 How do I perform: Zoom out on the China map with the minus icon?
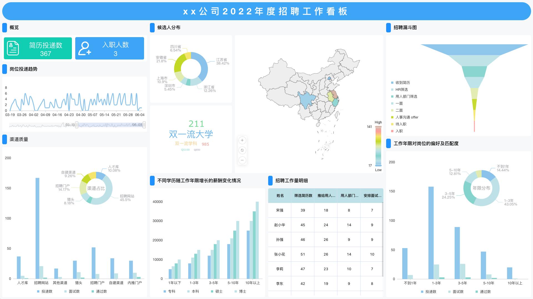(242, 160)
